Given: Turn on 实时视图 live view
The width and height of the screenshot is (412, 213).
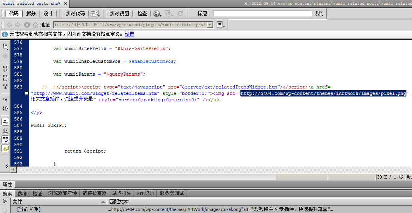Looking at the screenshot, I should (119, 13).
